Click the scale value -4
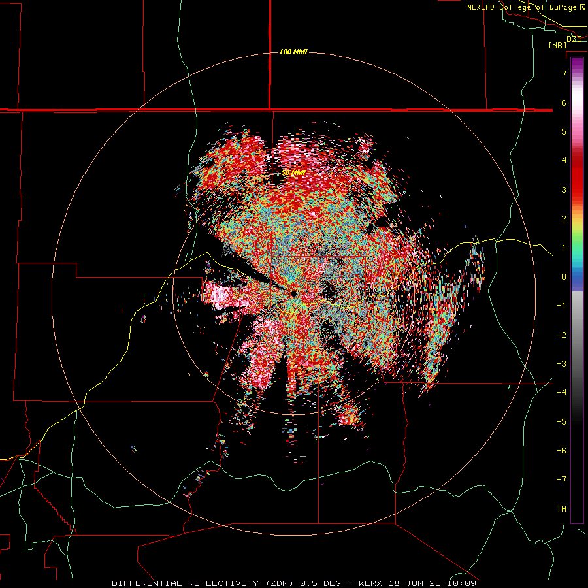 pyautogui.click(x=561, y=392)
